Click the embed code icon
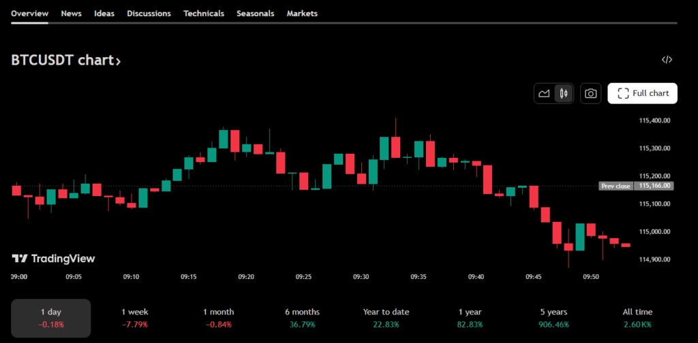Image resolution: width=698 pixels, height=343 pixels. pos(667,60)
